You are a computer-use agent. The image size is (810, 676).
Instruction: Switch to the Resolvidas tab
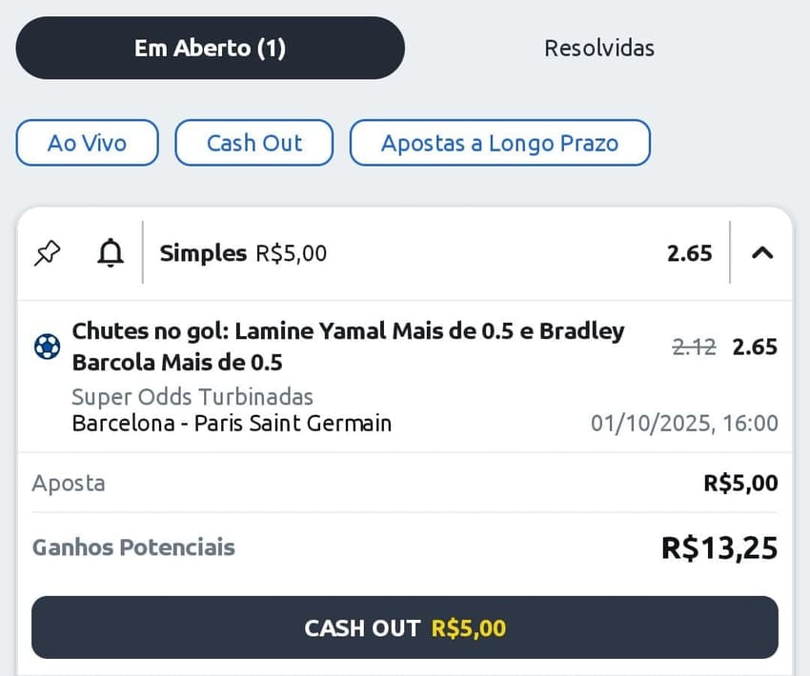tap(598, 48)
